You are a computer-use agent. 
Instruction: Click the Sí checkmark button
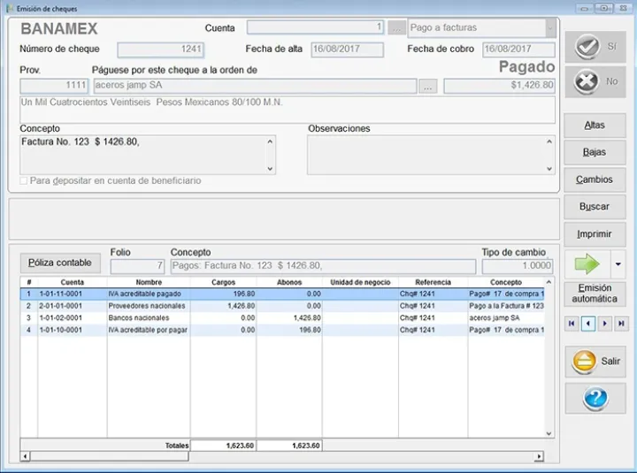coord(595,47)
